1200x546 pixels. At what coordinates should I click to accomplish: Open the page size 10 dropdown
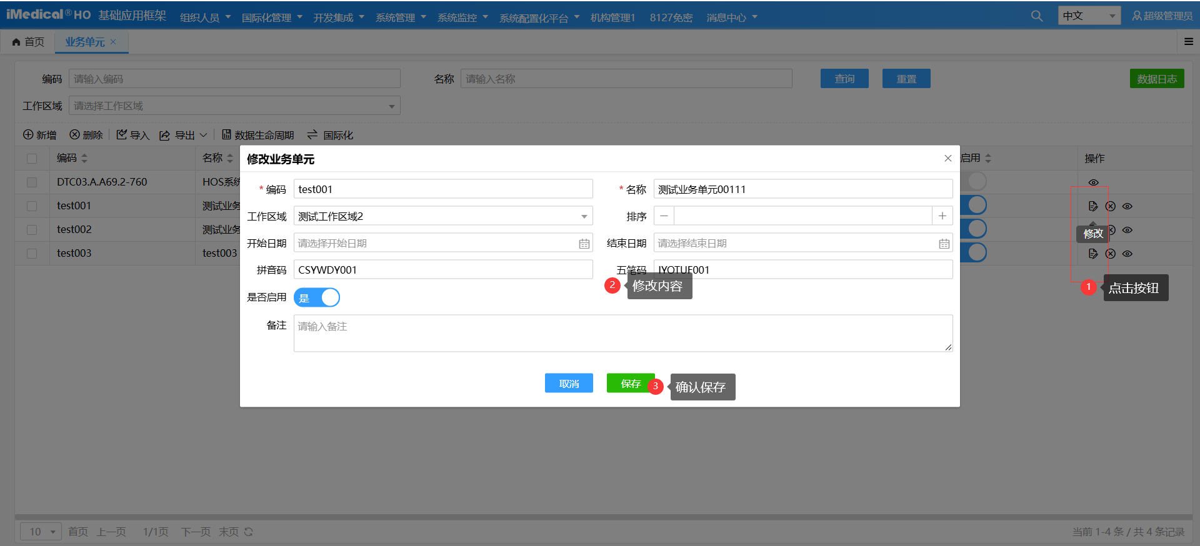click(x=41, y=532)
